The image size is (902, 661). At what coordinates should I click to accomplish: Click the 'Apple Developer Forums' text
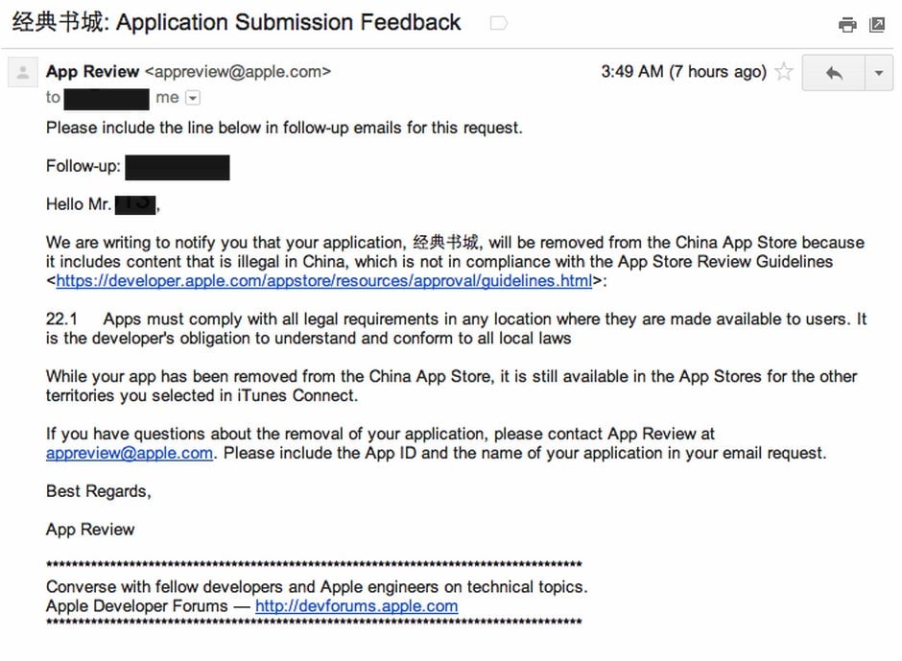coord(137,605)
